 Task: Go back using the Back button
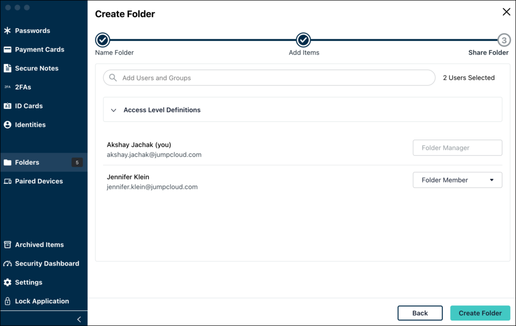(x=420, y=313)
